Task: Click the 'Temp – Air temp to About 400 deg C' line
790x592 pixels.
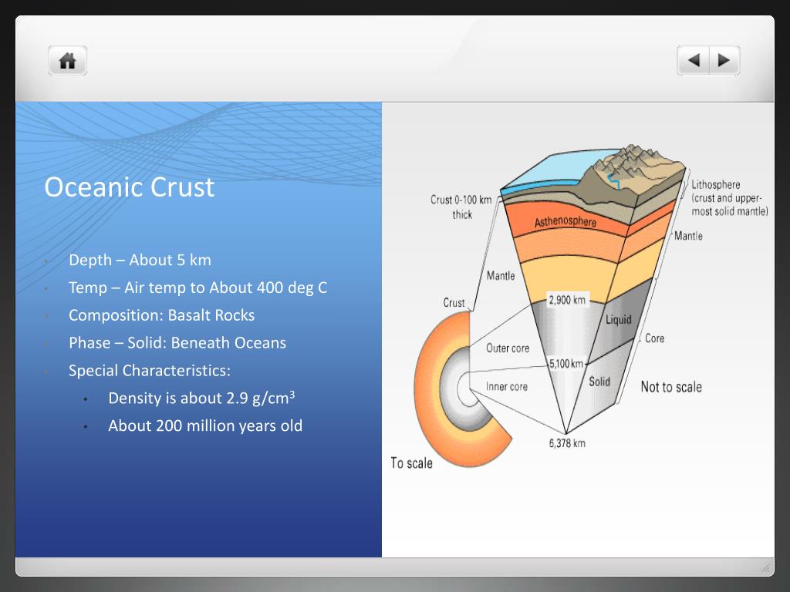Action: coord(198,288)
